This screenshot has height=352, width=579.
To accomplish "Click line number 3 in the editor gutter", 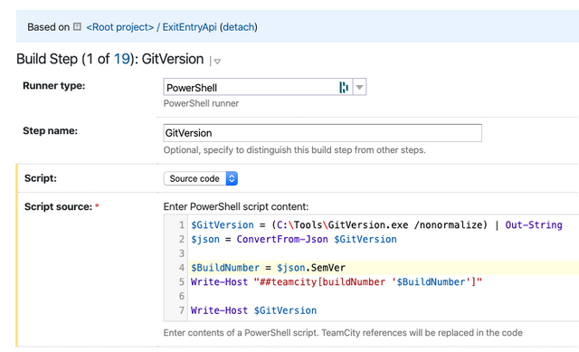I will click(181, 253).
